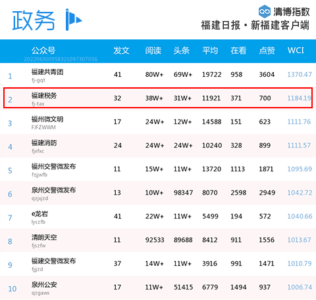Open the 福州交警微发布 account name
Image resolution: width=316 pixels, height=300 pixels.
[53, 166]
